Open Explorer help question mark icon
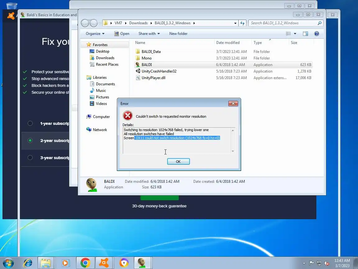Image resolution: width=358 pixels, height=269 pixels. (x=316, y=34)
